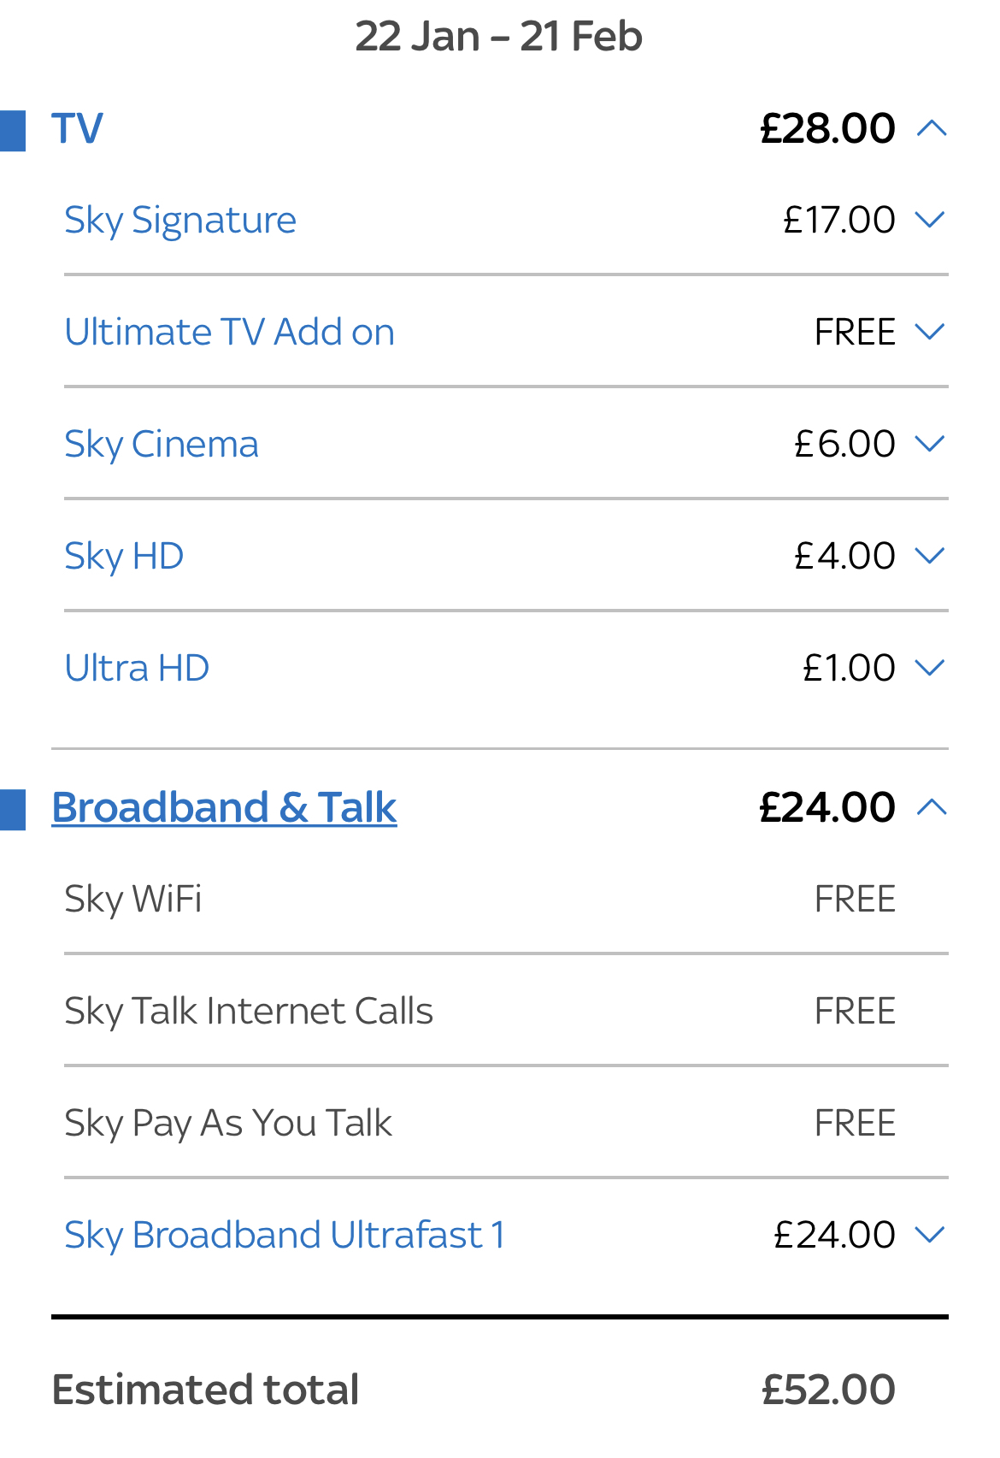Open the Ultimate TV Add on link

(229, 332)
